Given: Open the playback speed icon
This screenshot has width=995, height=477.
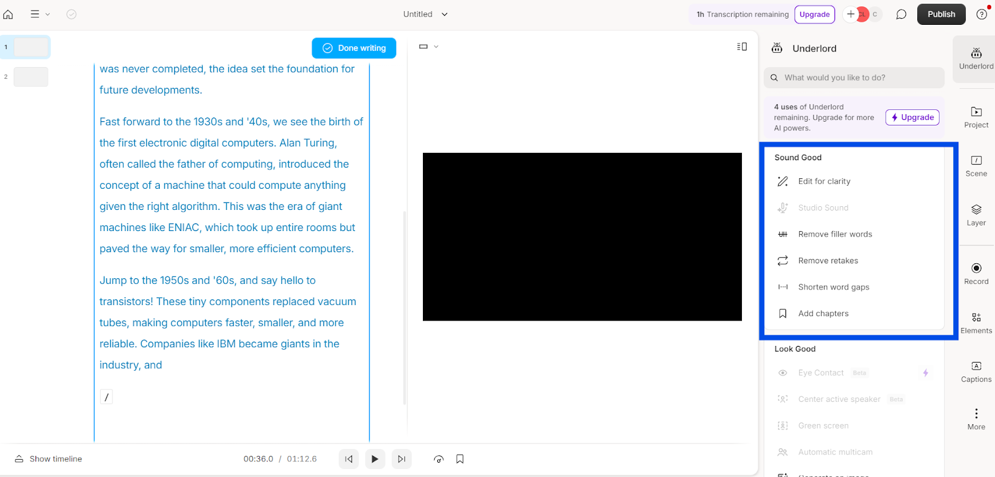Looking at the screenshot, I should coord(438,459).
